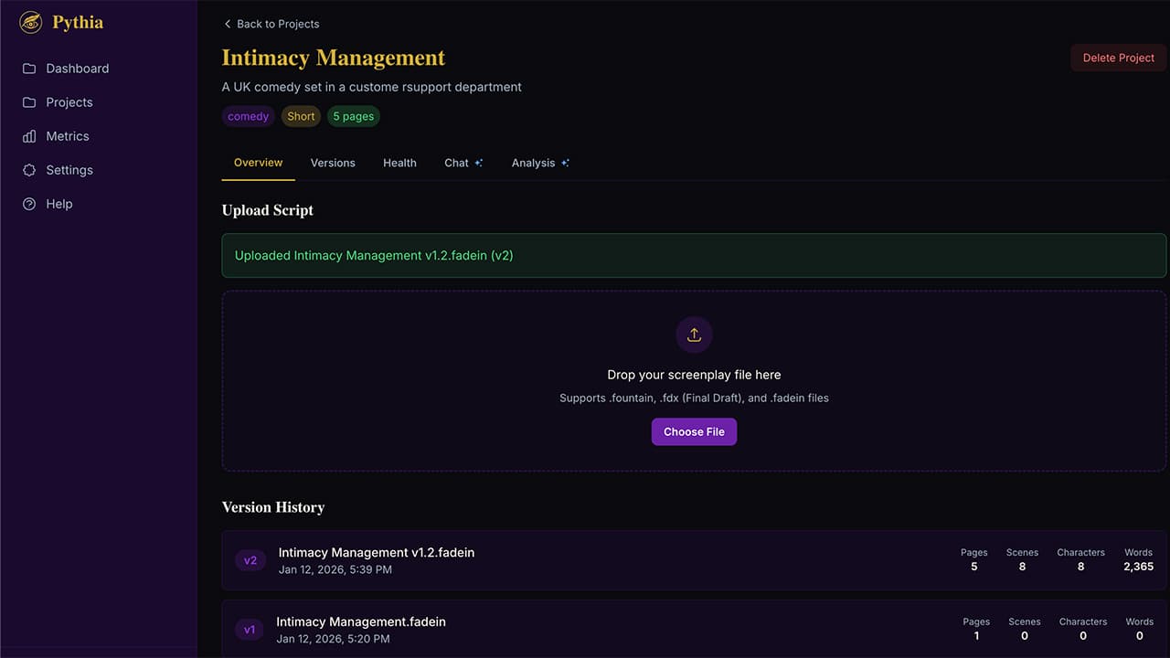Viewport: 1170px width, 658px height.
Task: Click the Metrics bar chart icon
Action: (x=29, y=136)
